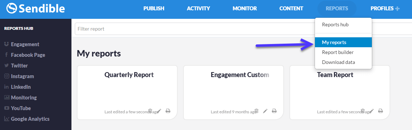Image resolution: width=412 pixels, height=130 pixels.
Task: Edit the Quarterly Report with pencil icon
Action: tap(159, 111)
